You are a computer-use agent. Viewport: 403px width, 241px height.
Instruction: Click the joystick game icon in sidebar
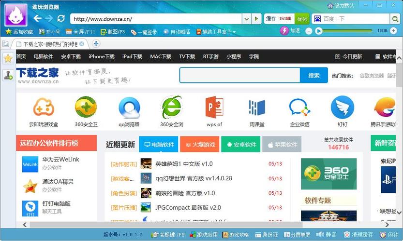[x=8, y=75]
